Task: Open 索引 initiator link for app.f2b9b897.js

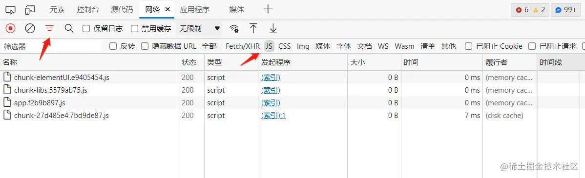Action: point(271,103)
